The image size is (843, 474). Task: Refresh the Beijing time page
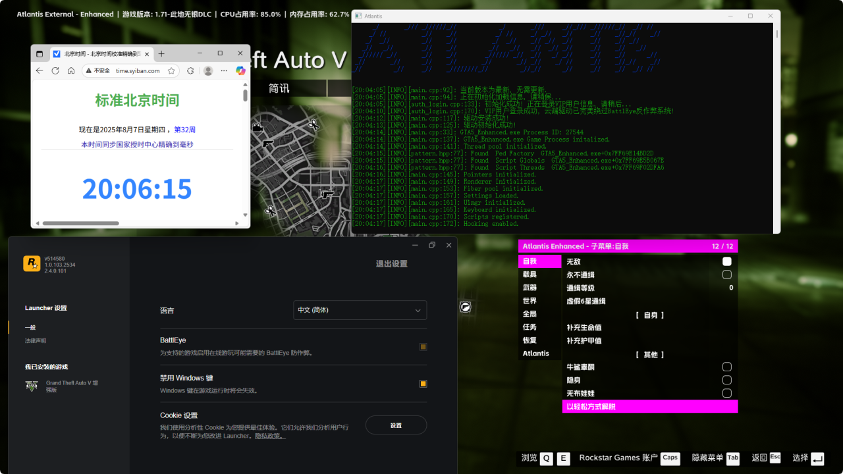click(x=55, y=70)
